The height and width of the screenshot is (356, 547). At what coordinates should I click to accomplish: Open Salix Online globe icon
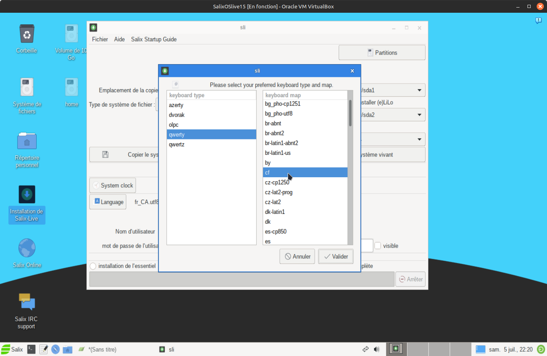point(27,248)
